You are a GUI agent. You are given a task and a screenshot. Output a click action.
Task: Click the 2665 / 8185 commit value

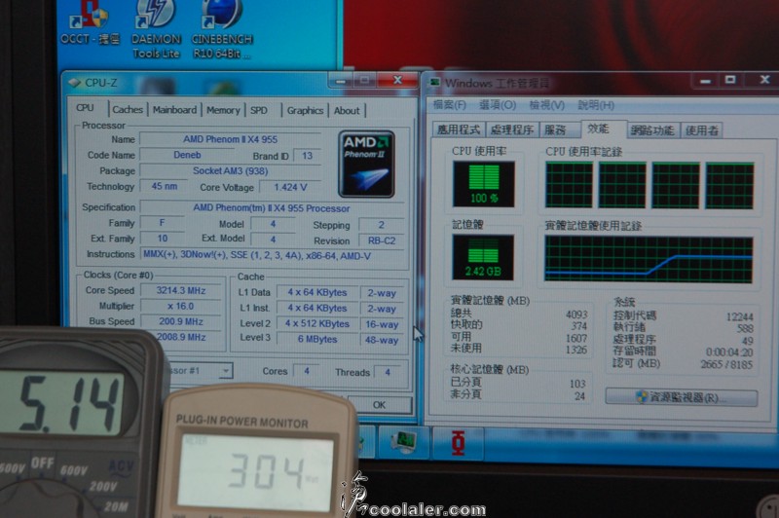click(726, 364)
